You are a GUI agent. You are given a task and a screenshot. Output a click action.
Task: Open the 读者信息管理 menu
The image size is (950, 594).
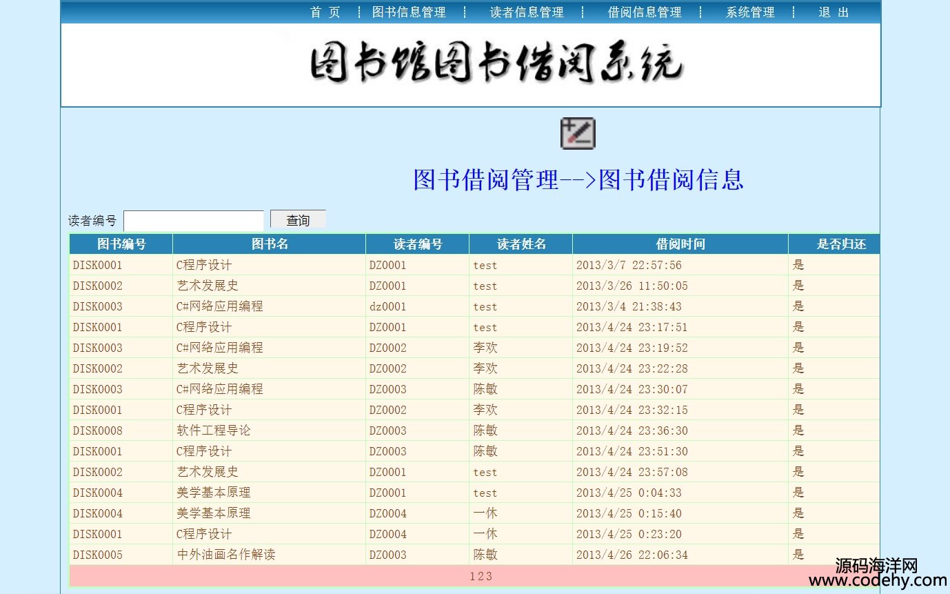[x=527, y=12]
